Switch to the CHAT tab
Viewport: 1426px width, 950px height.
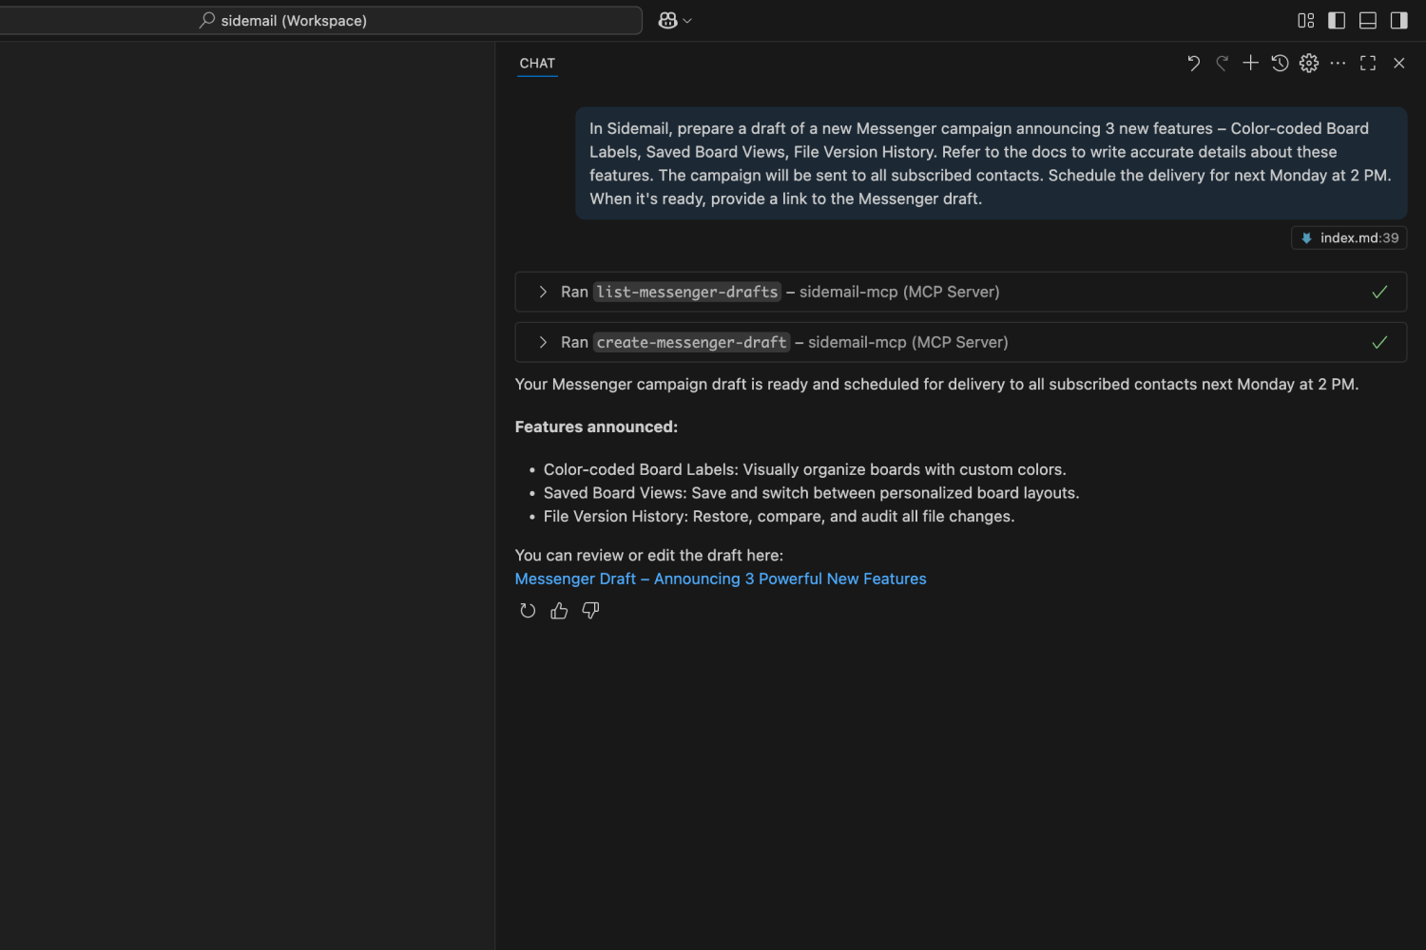537,63
